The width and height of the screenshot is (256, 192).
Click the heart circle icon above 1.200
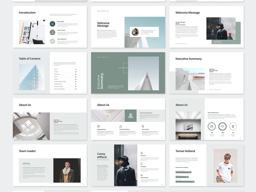[222, 126]
